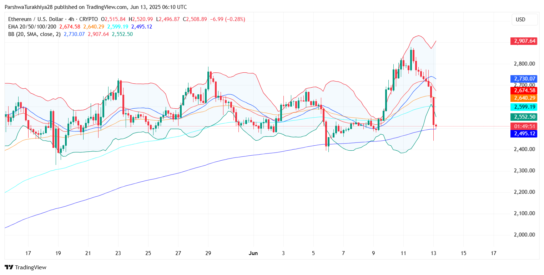Click the blue 2,730.07 Bollinger basis label
Screen dimensions: 544x275
[523, 78]
